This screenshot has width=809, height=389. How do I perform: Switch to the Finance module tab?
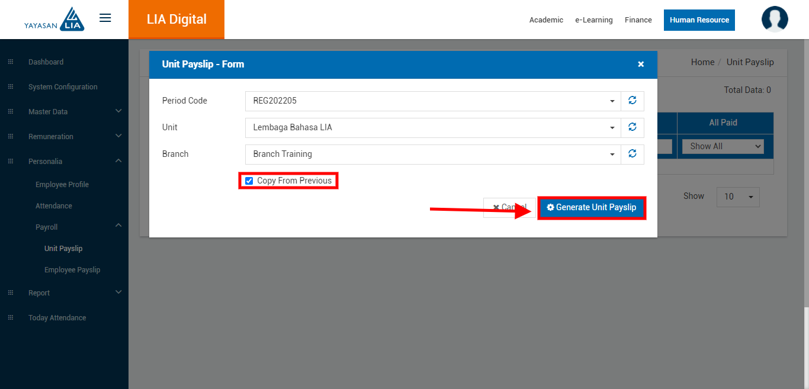pyautogui.click(x=638, y=20)
